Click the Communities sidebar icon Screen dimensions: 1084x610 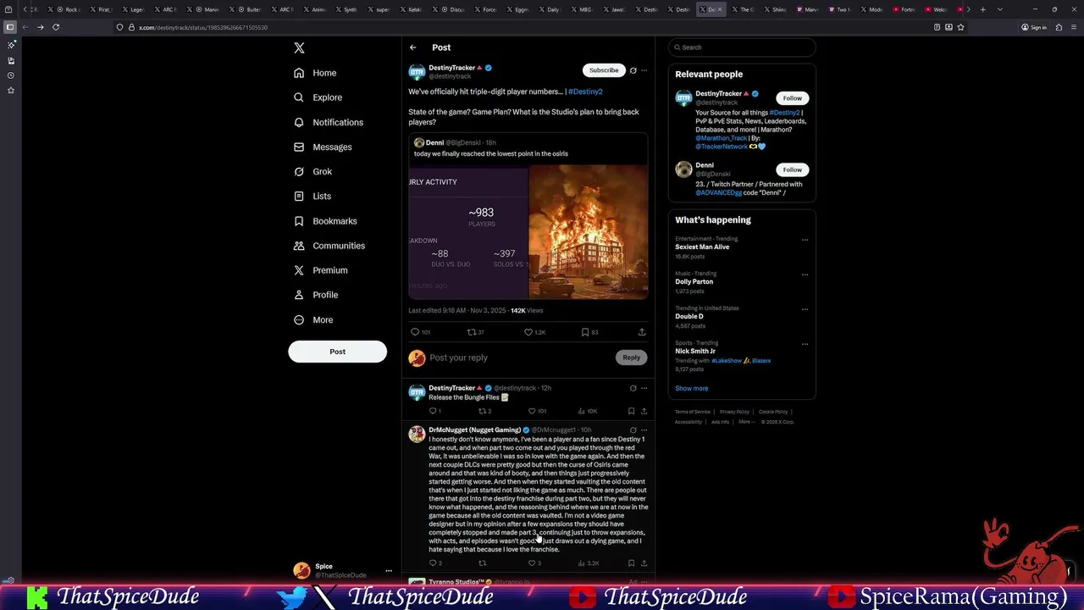(x=299, y=246)
